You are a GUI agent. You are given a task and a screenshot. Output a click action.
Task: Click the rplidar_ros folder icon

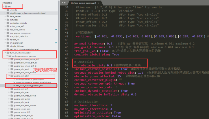pos(8,40)
